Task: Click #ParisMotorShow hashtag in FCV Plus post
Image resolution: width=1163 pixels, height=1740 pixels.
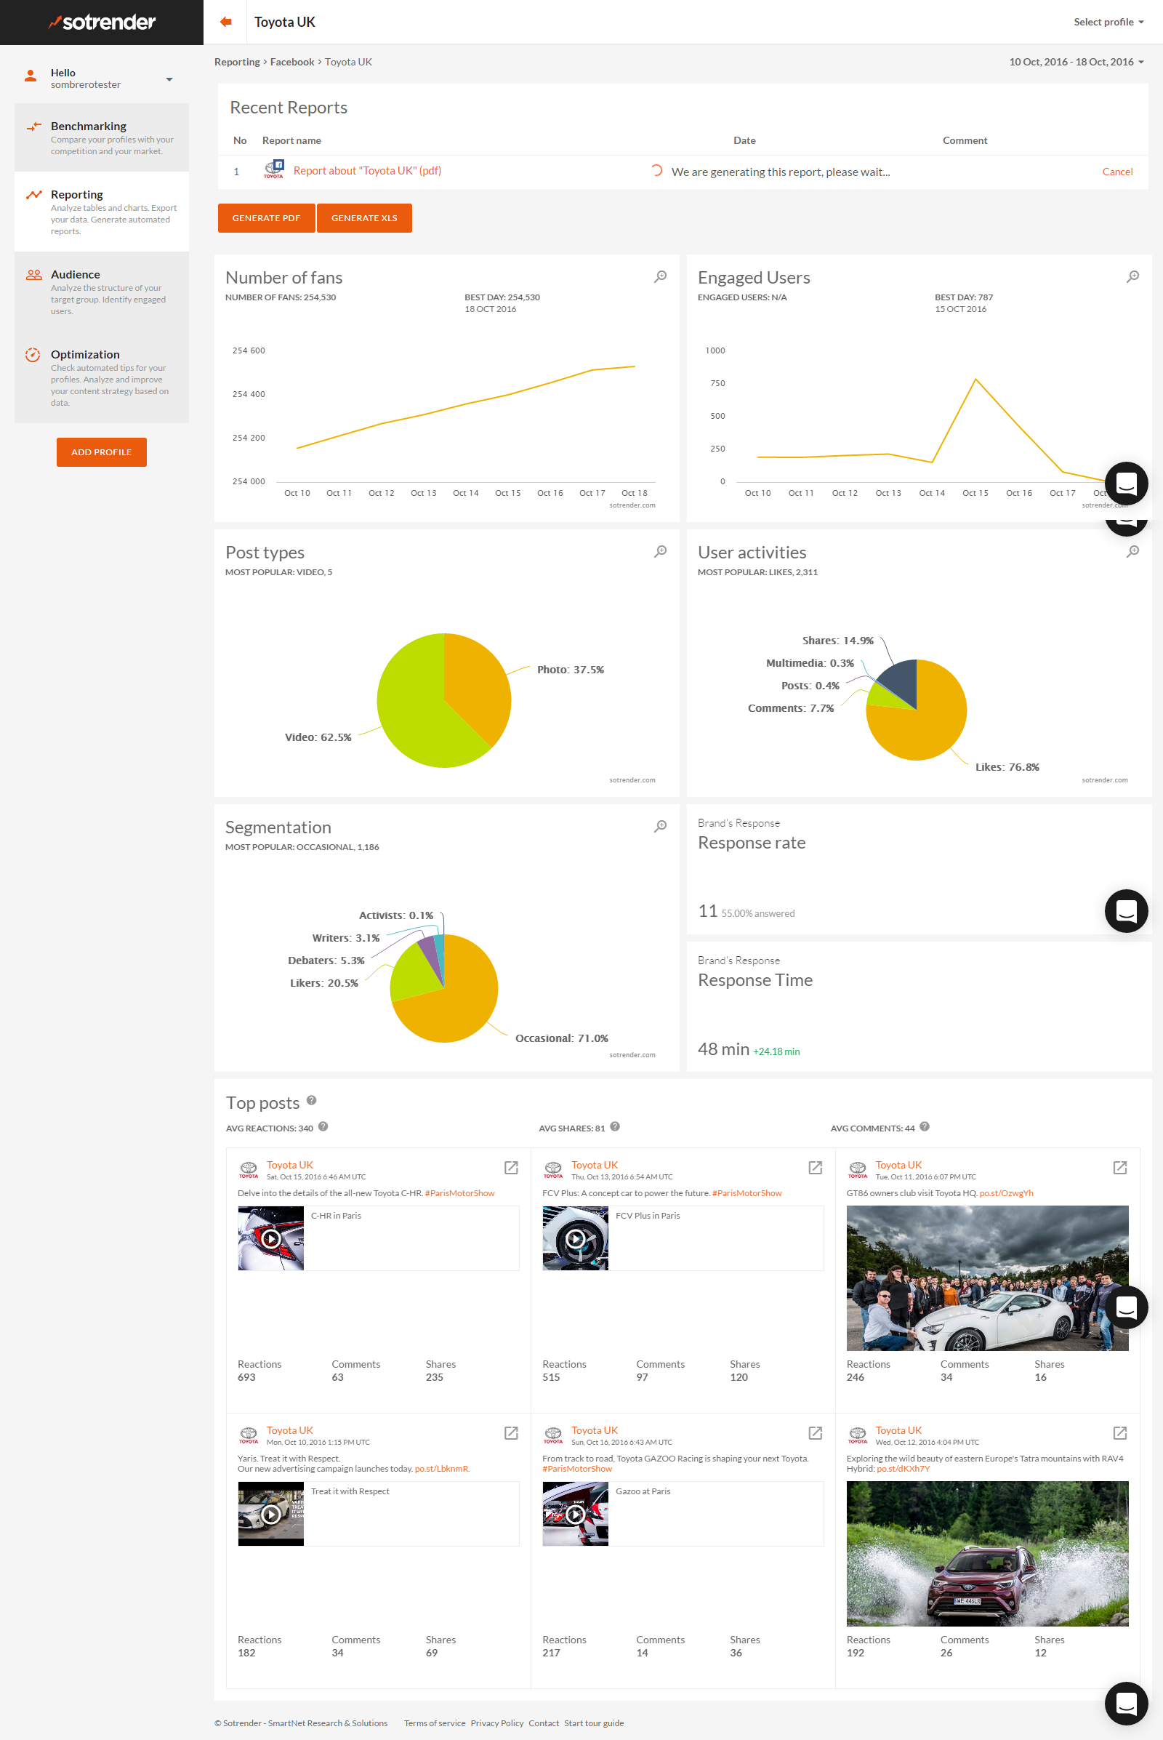Action: coord(747,1193)
